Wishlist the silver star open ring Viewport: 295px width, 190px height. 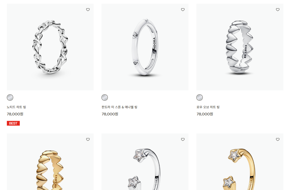tap(183, 139)
